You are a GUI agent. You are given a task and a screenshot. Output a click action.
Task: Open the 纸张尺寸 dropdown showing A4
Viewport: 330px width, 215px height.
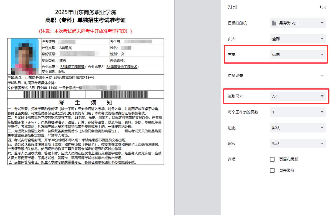(x=298, y=96)
